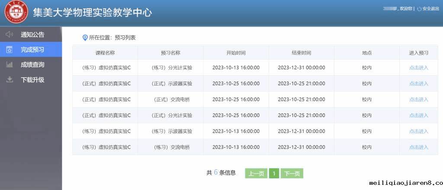Enter the (练习) 交流电桥 preview via 点击进入
Screen dimensions: 443x190
point(418,147)
